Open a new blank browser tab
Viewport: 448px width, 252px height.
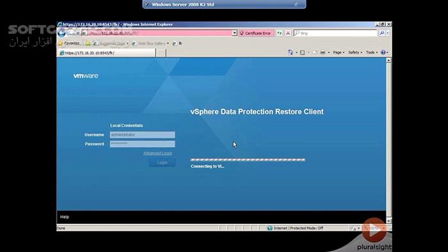click(161, 53)
